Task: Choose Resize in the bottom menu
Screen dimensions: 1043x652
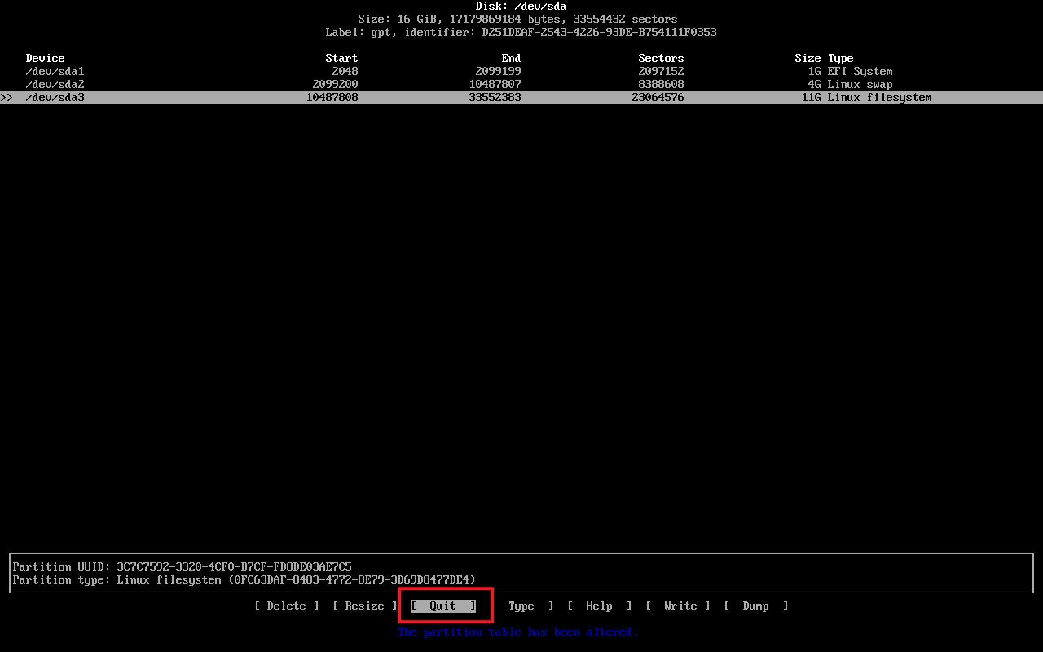Action: (364, 606)
